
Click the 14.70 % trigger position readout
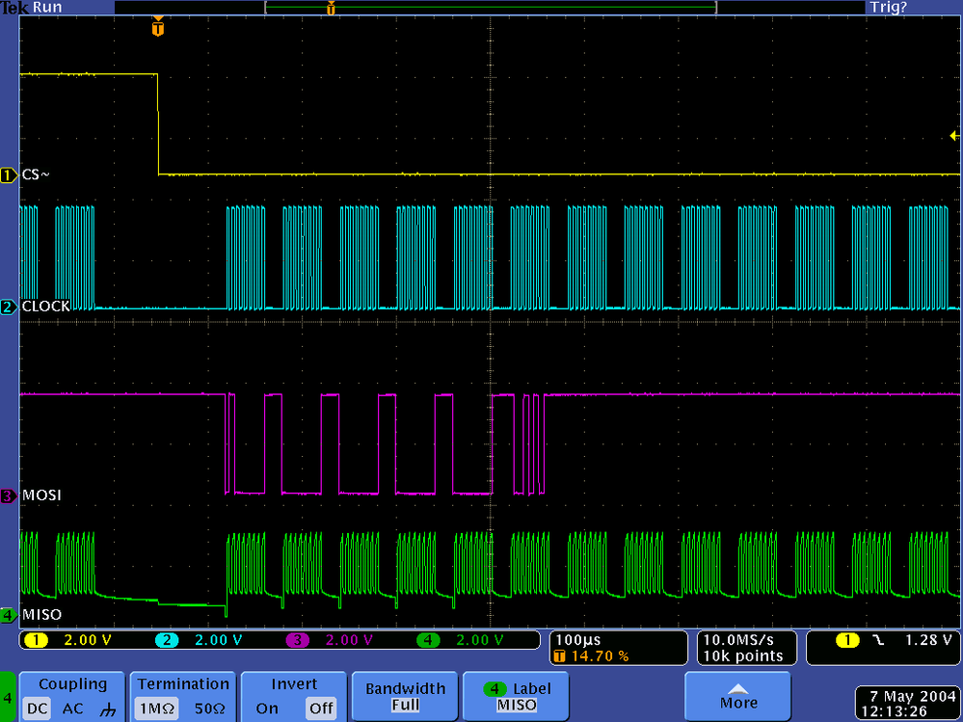coord(592,656)
